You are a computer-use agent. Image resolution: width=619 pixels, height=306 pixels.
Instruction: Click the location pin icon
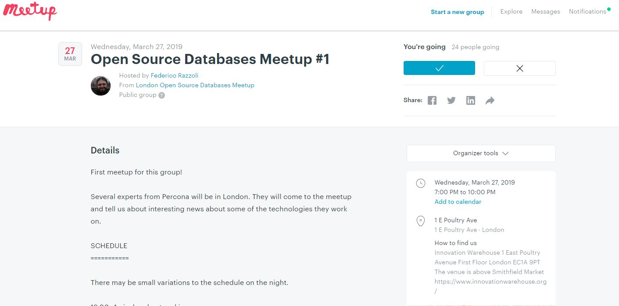click(420, 221)
